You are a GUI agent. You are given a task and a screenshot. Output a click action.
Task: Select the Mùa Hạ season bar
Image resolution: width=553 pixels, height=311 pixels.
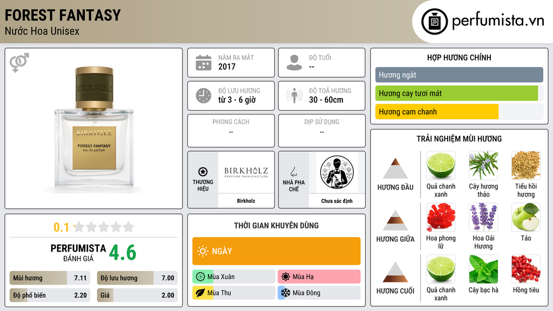pyautogui.click(x=319, y=276)
